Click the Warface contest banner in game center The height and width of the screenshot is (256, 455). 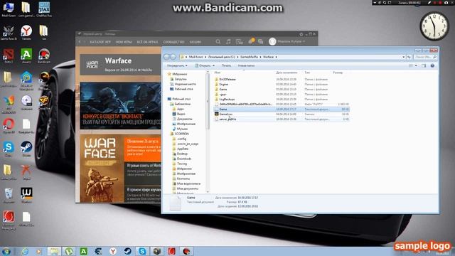(x=120, y=106)
